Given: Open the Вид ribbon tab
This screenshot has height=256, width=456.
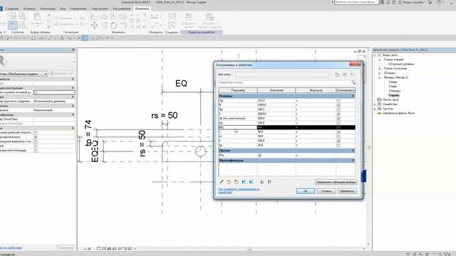Looking at the screenshot, I should (63, 9).
